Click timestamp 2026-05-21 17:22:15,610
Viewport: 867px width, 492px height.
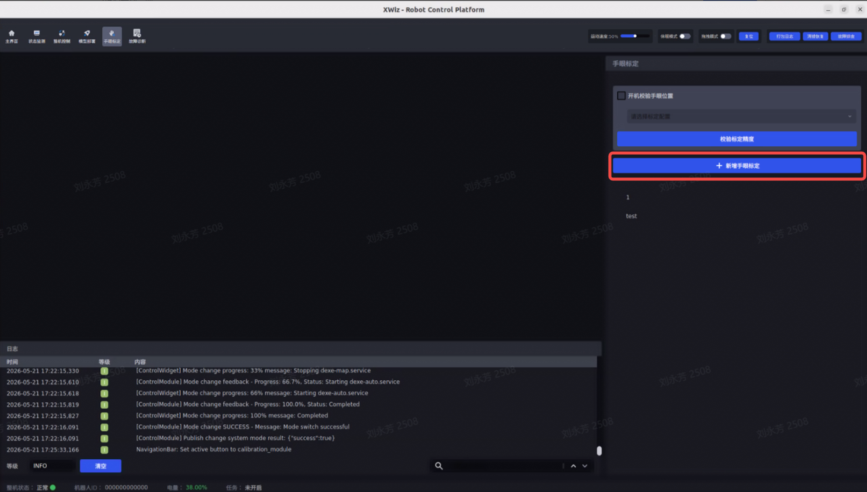coord(43,382)
